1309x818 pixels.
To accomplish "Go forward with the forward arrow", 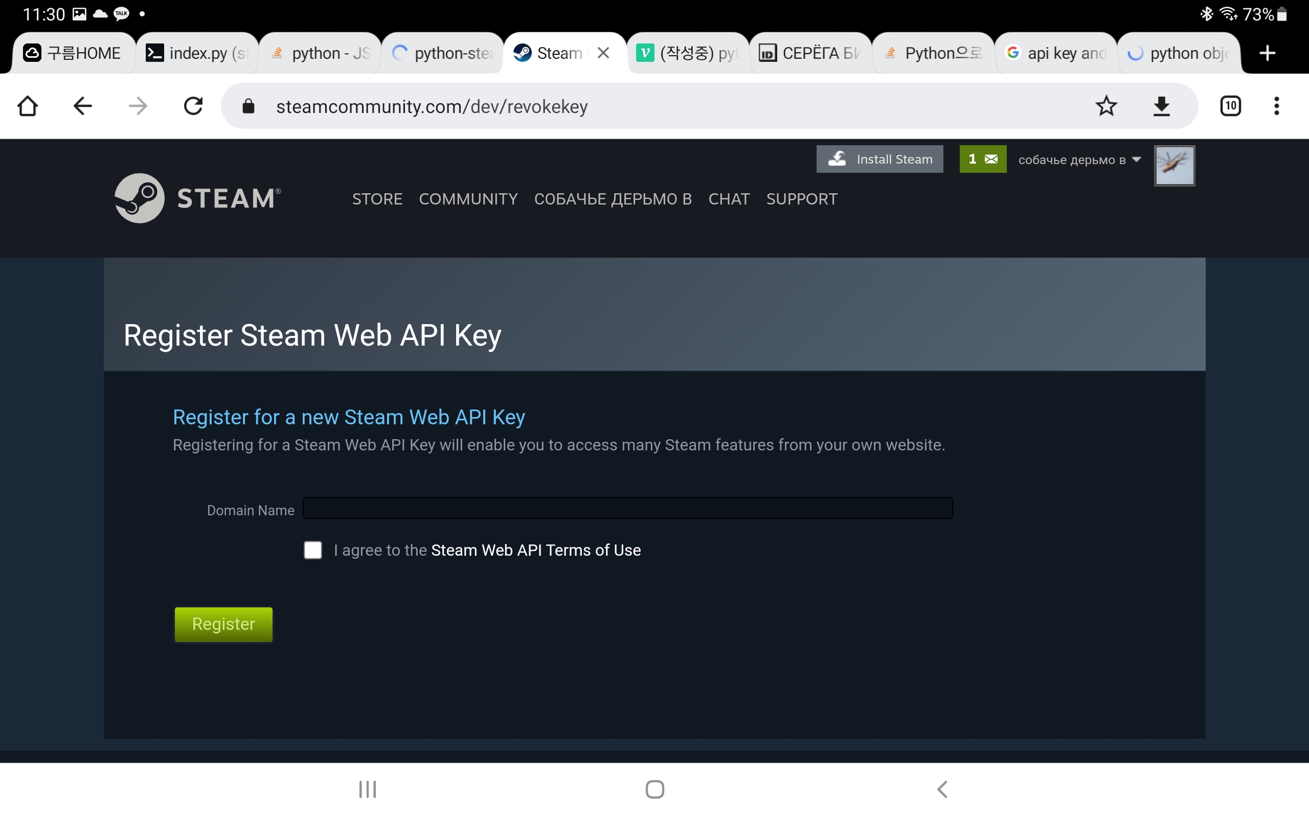I will coord(138,106).
